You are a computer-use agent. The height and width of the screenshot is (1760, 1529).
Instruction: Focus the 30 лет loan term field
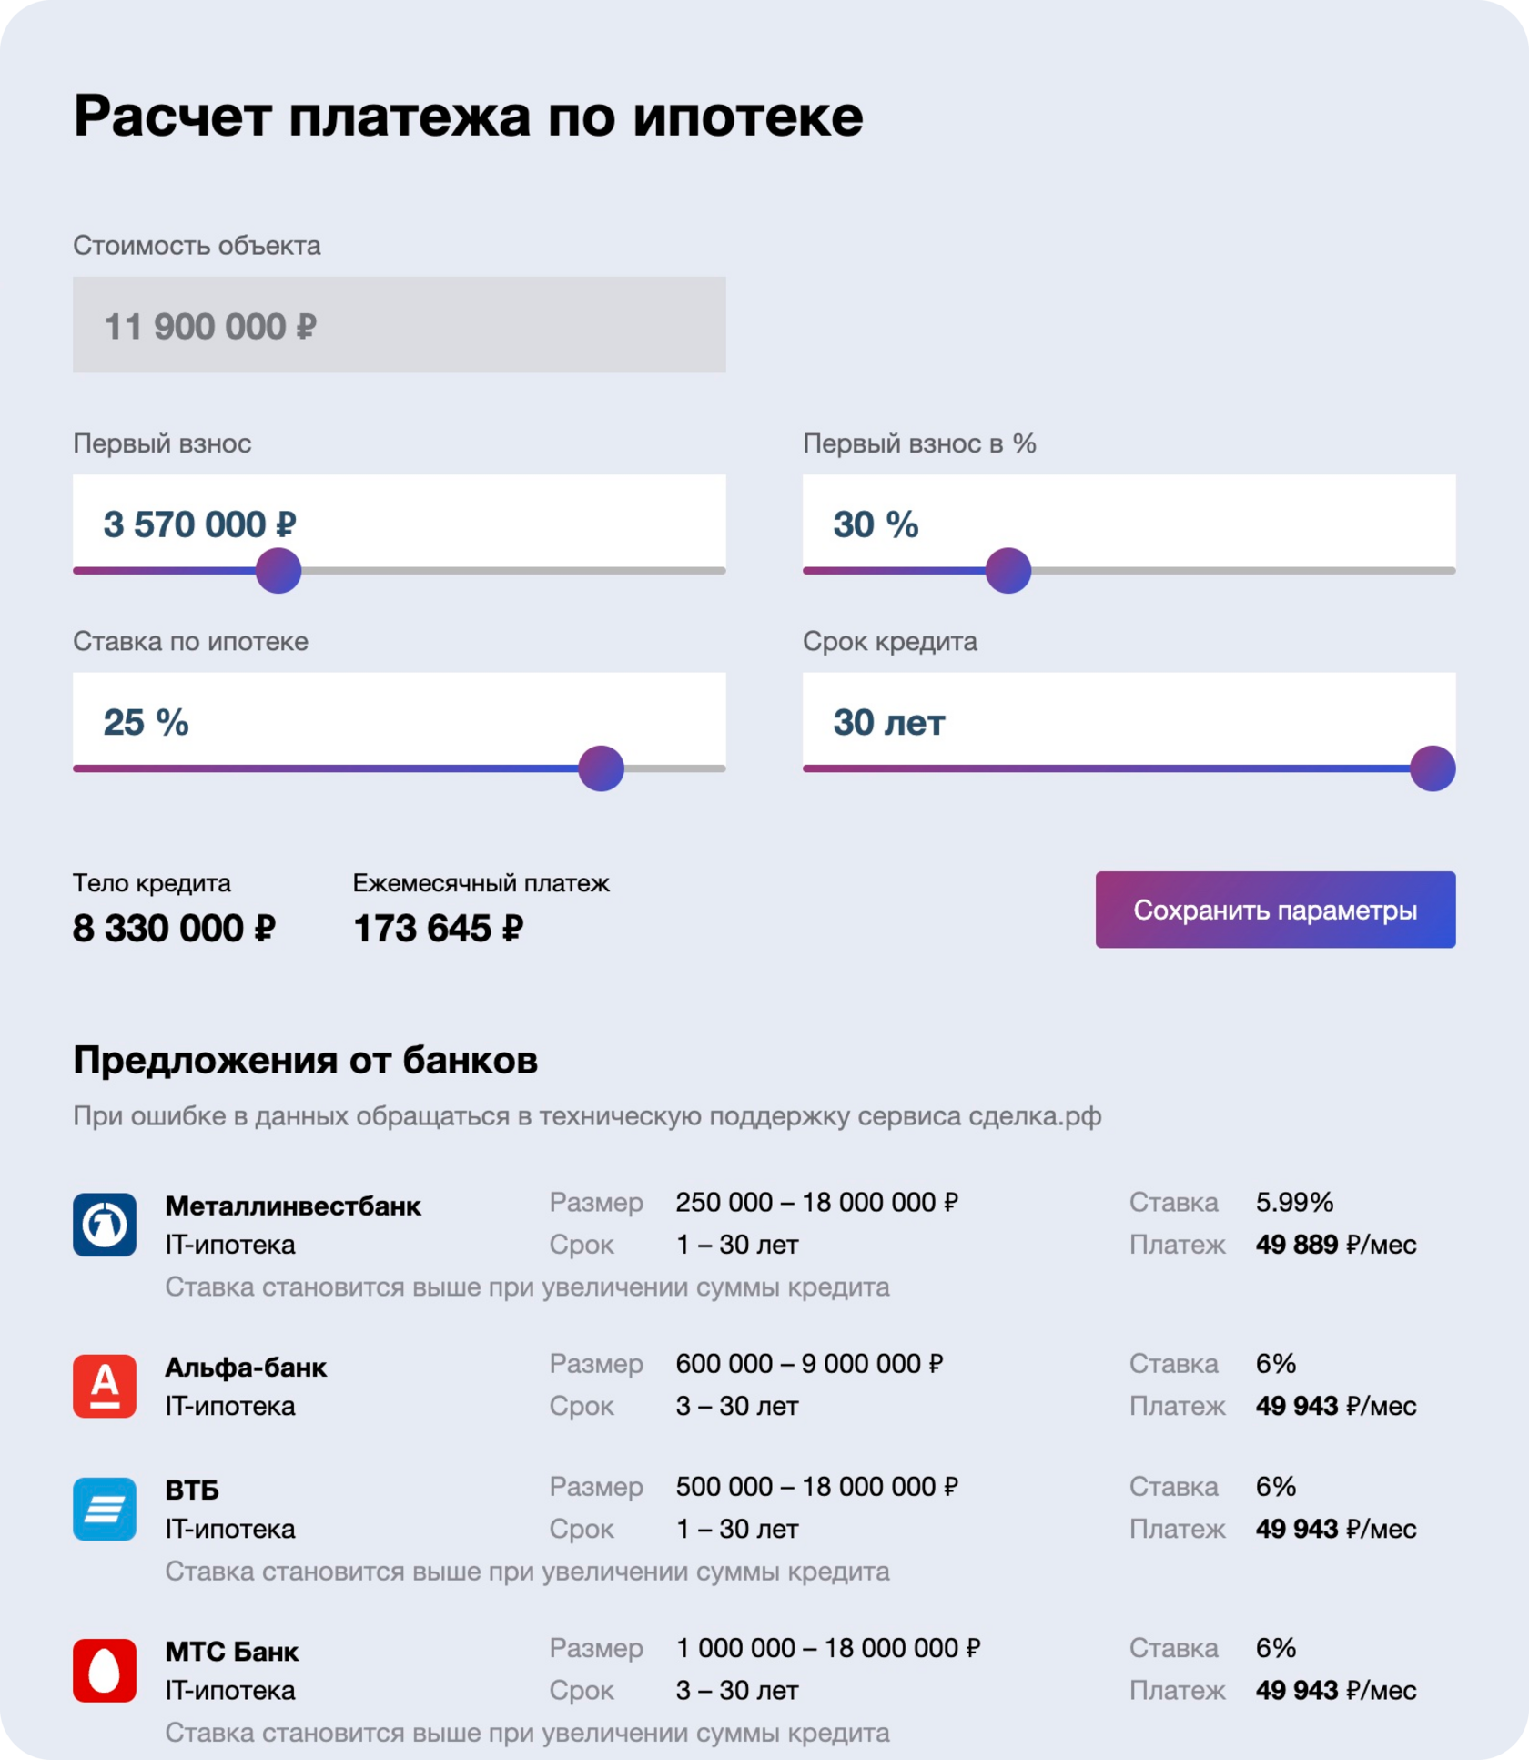1129,720
